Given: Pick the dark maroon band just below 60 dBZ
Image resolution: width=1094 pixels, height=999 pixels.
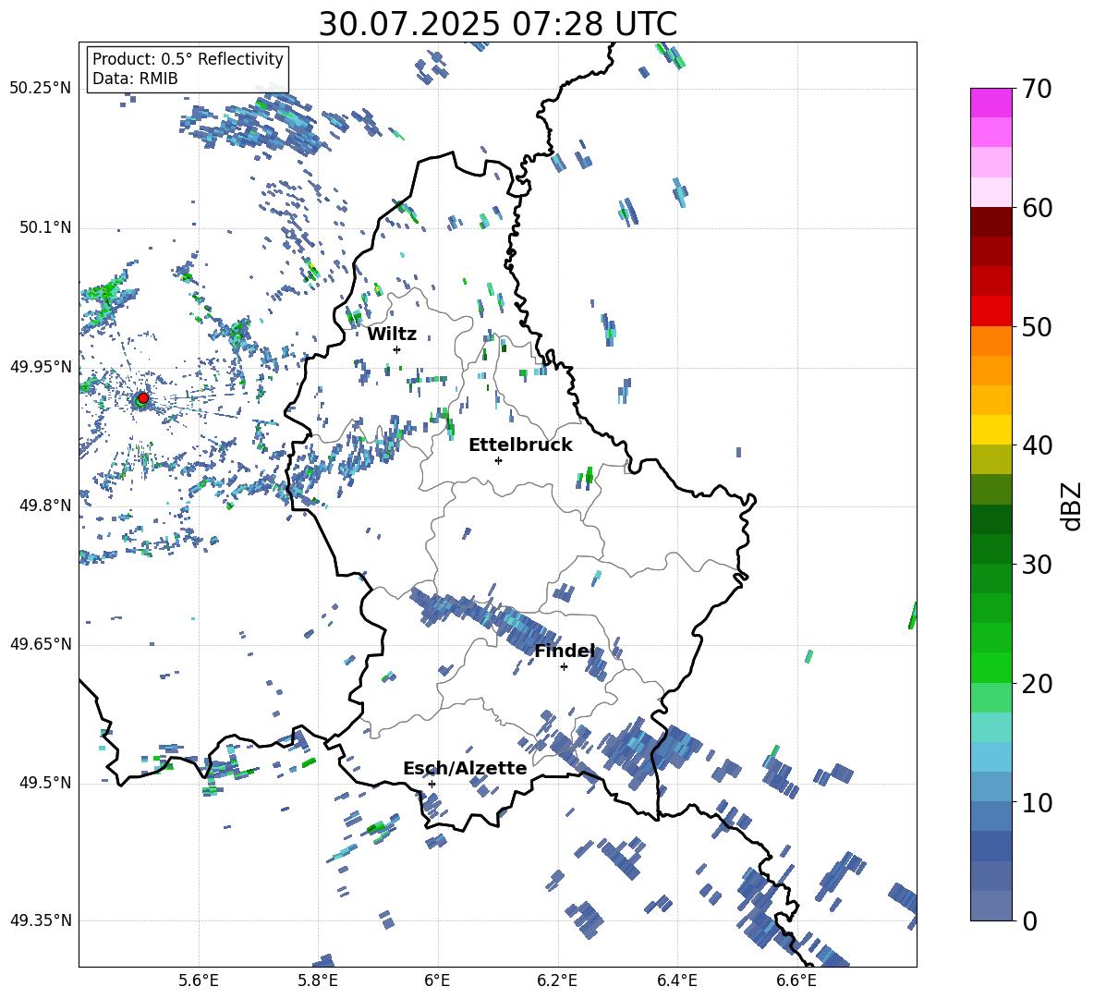Looking at the screenshot, I should (x=991, y=222).
